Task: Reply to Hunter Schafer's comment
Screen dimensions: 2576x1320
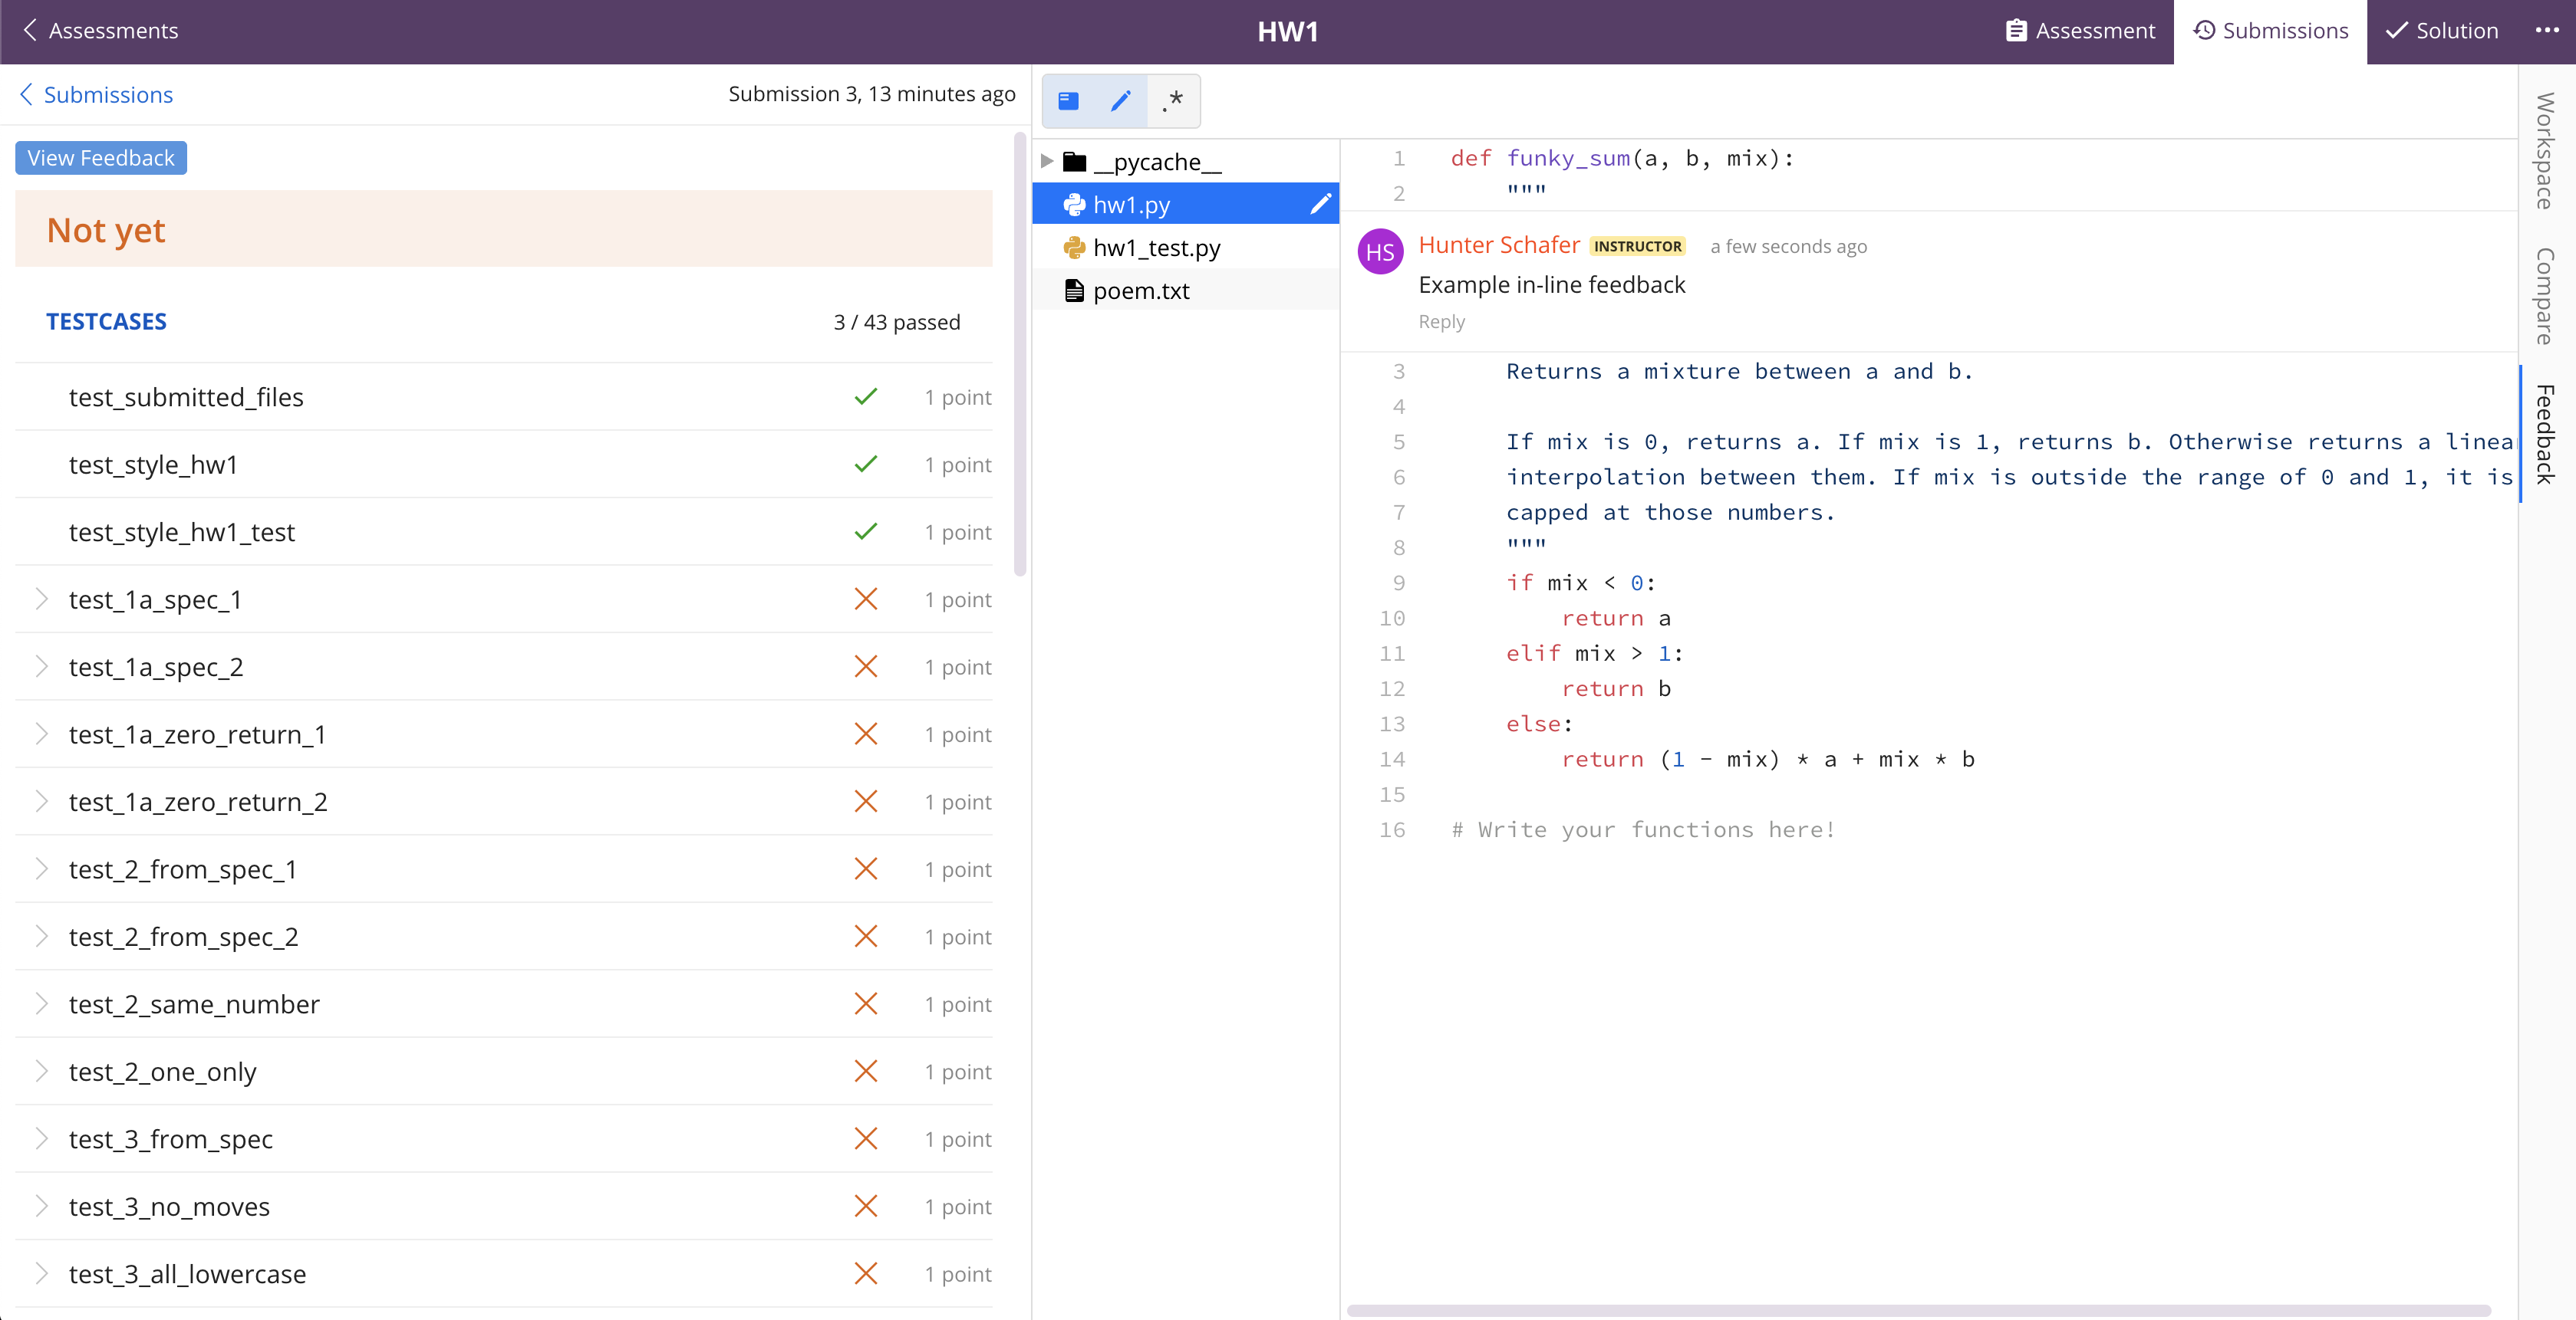Action: tap(1441, 322)
